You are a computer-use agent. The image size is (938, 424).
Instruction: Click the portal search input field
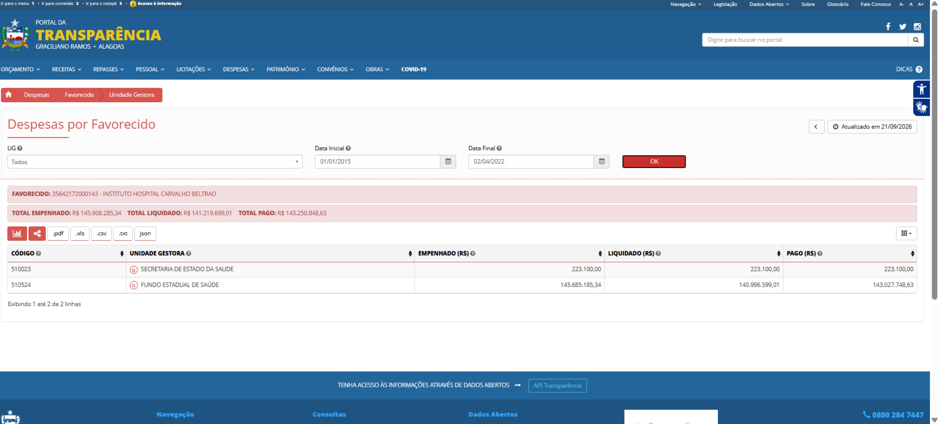[805, 40]
